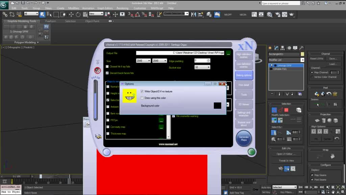Open the first Size 2048 dropdown

(143, 61)
